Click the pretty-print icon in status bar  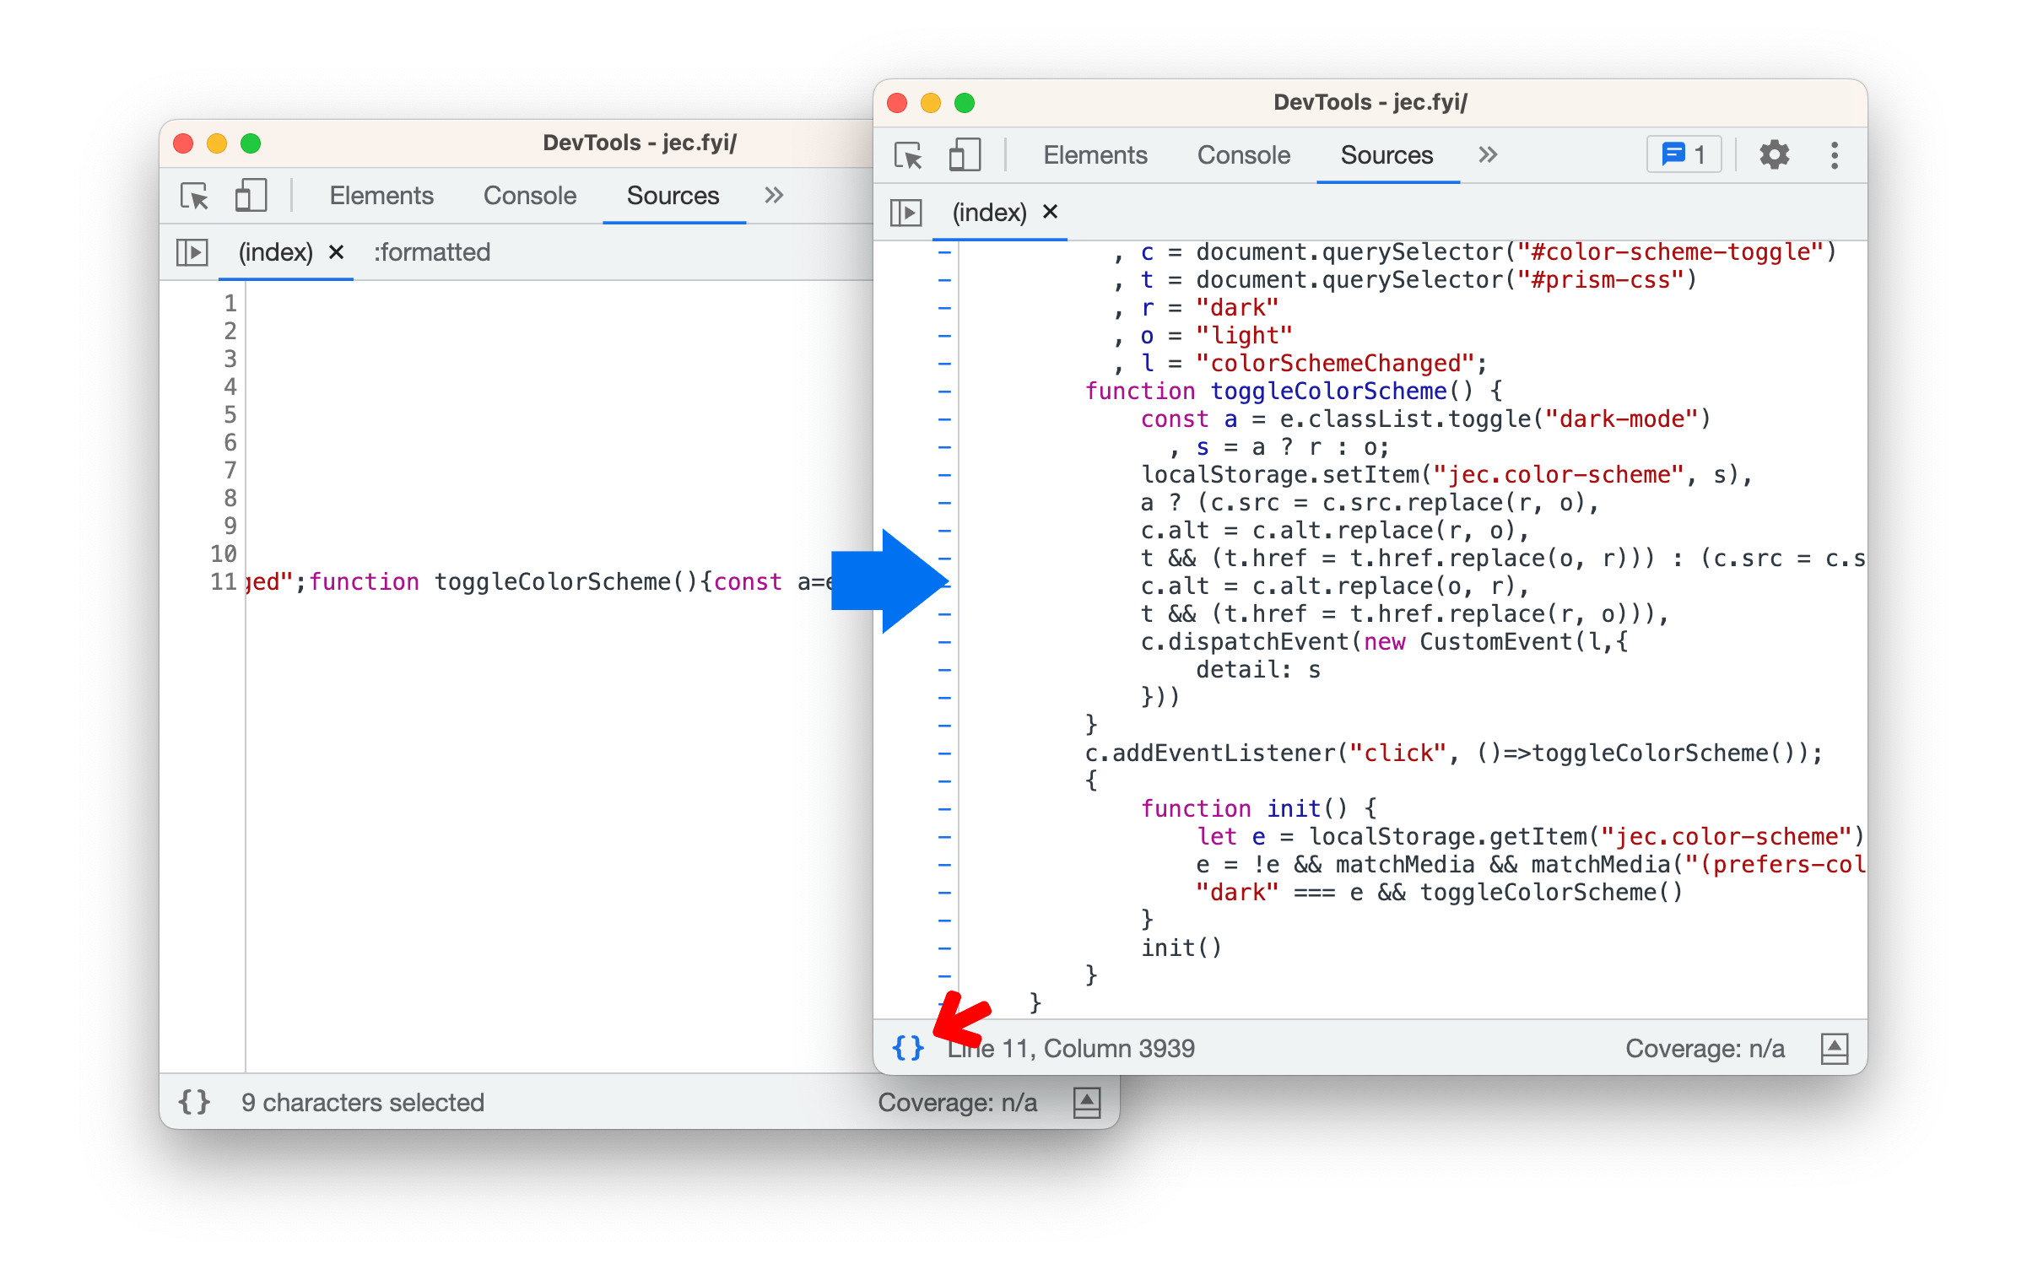pos(907,1047)
